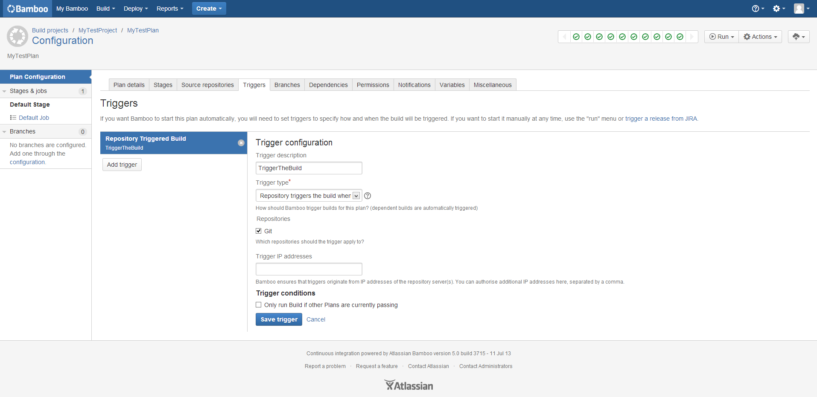Open the Build menu
817x397 pixels.
(105, 9)
